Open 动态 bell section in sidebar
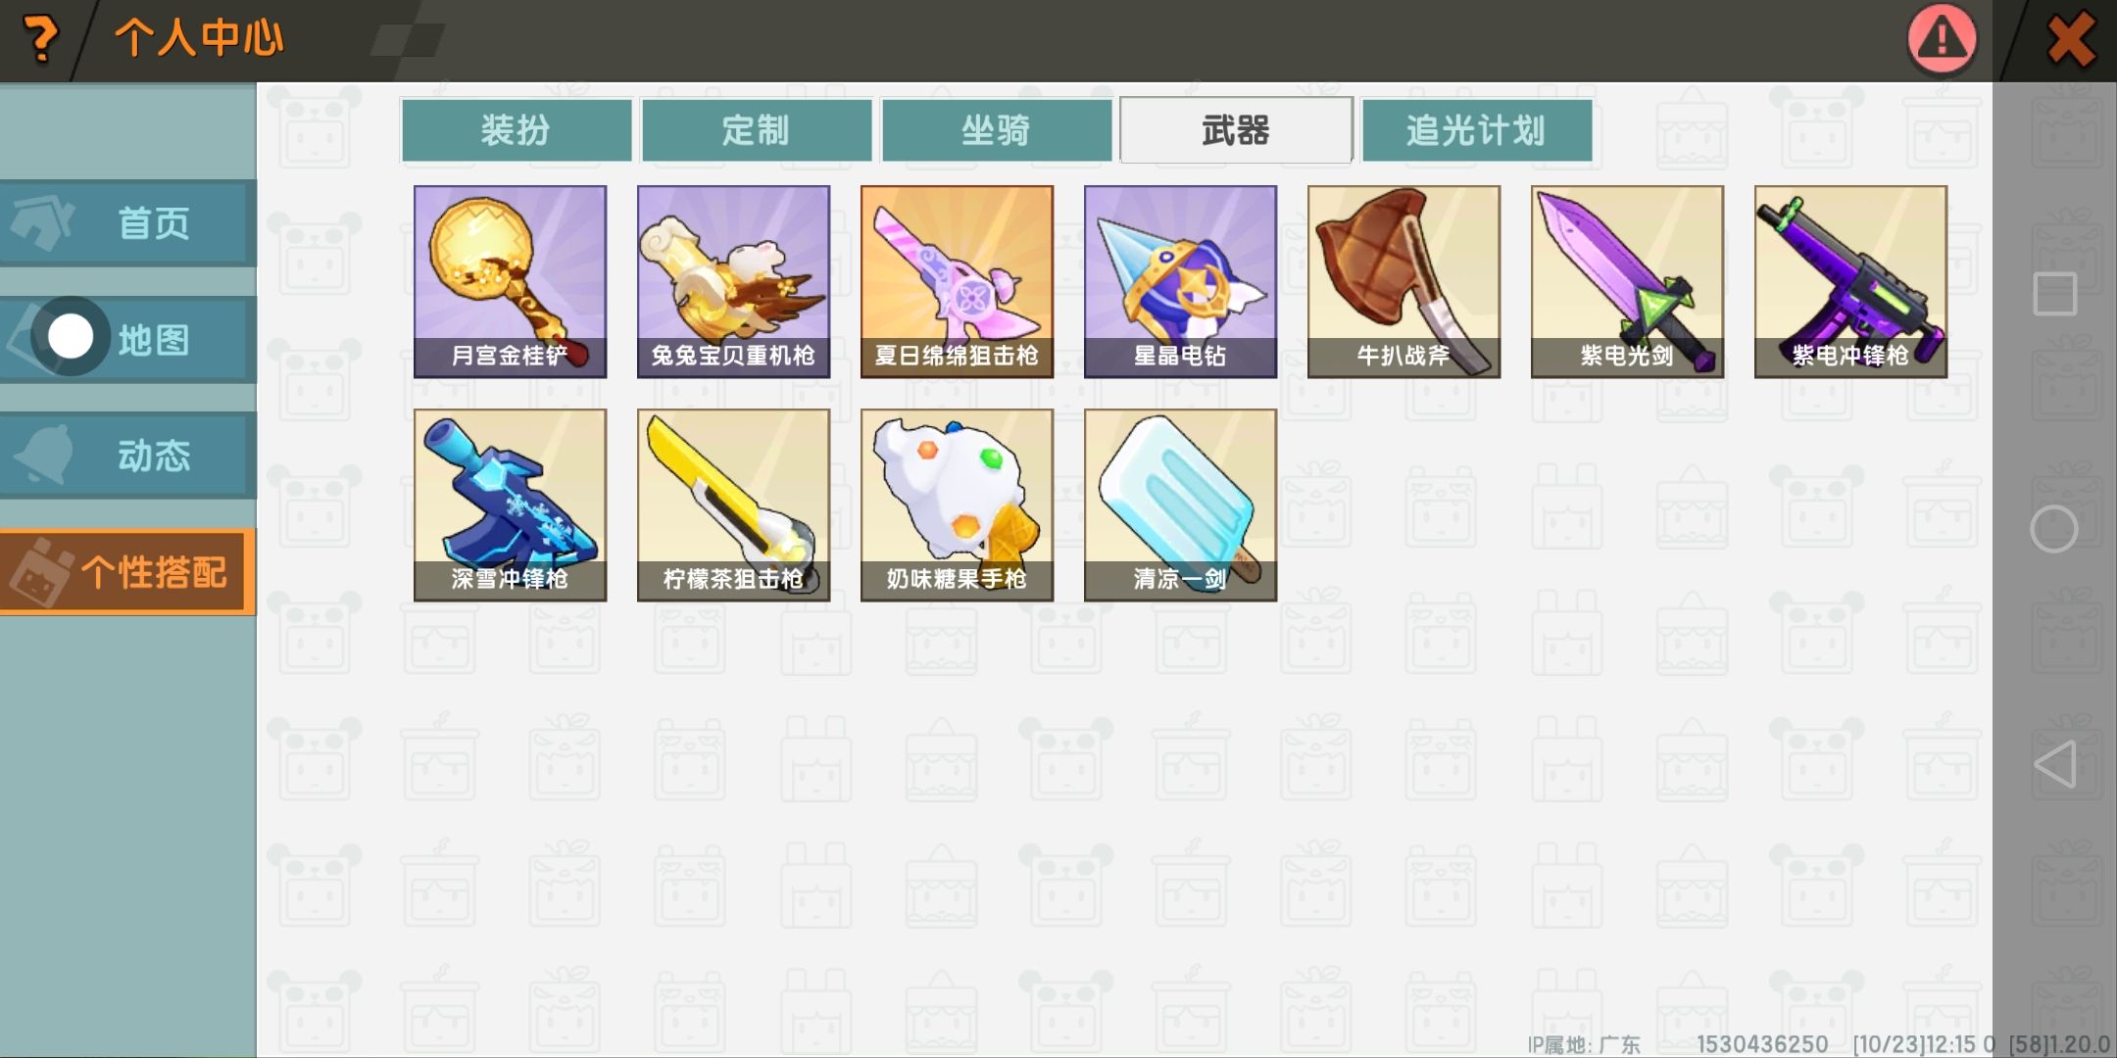 pos(127,456)
